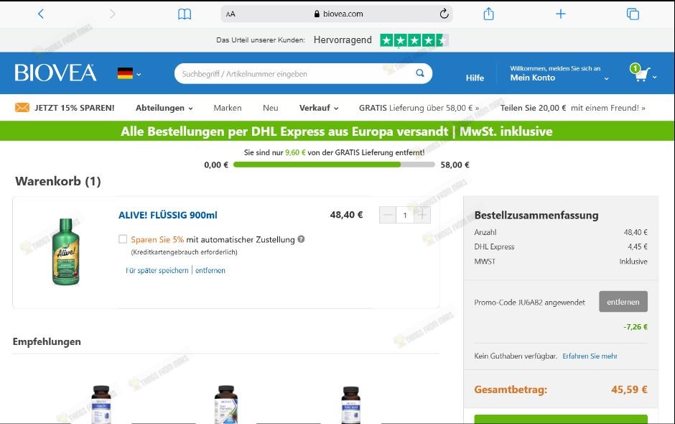Open the Erfahren Sie mehr link

point(590,355)
